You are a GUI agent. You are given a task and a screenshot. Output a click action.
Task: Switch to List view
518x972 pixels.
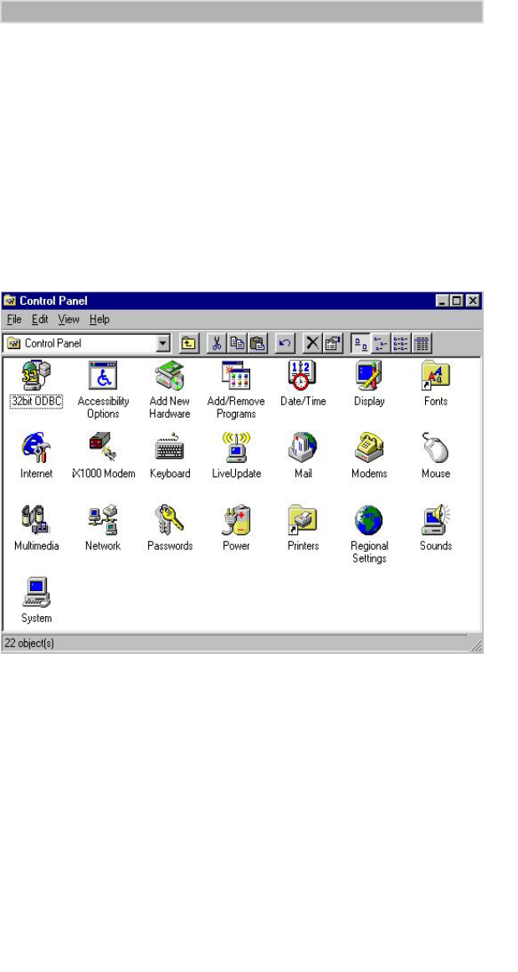pos(402,342)
